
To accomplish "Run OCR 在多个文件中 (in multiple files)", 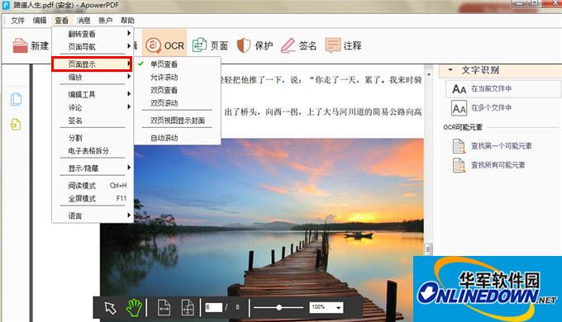I will (x=481, y=108).
